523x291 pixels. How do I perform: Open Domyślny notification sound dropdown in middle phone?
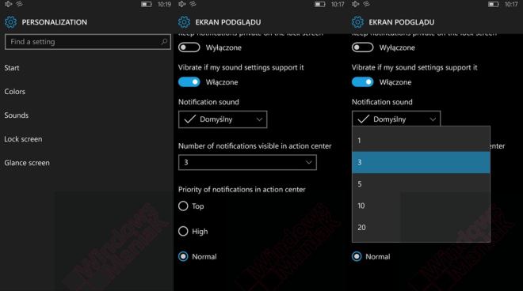coord(223,119)
